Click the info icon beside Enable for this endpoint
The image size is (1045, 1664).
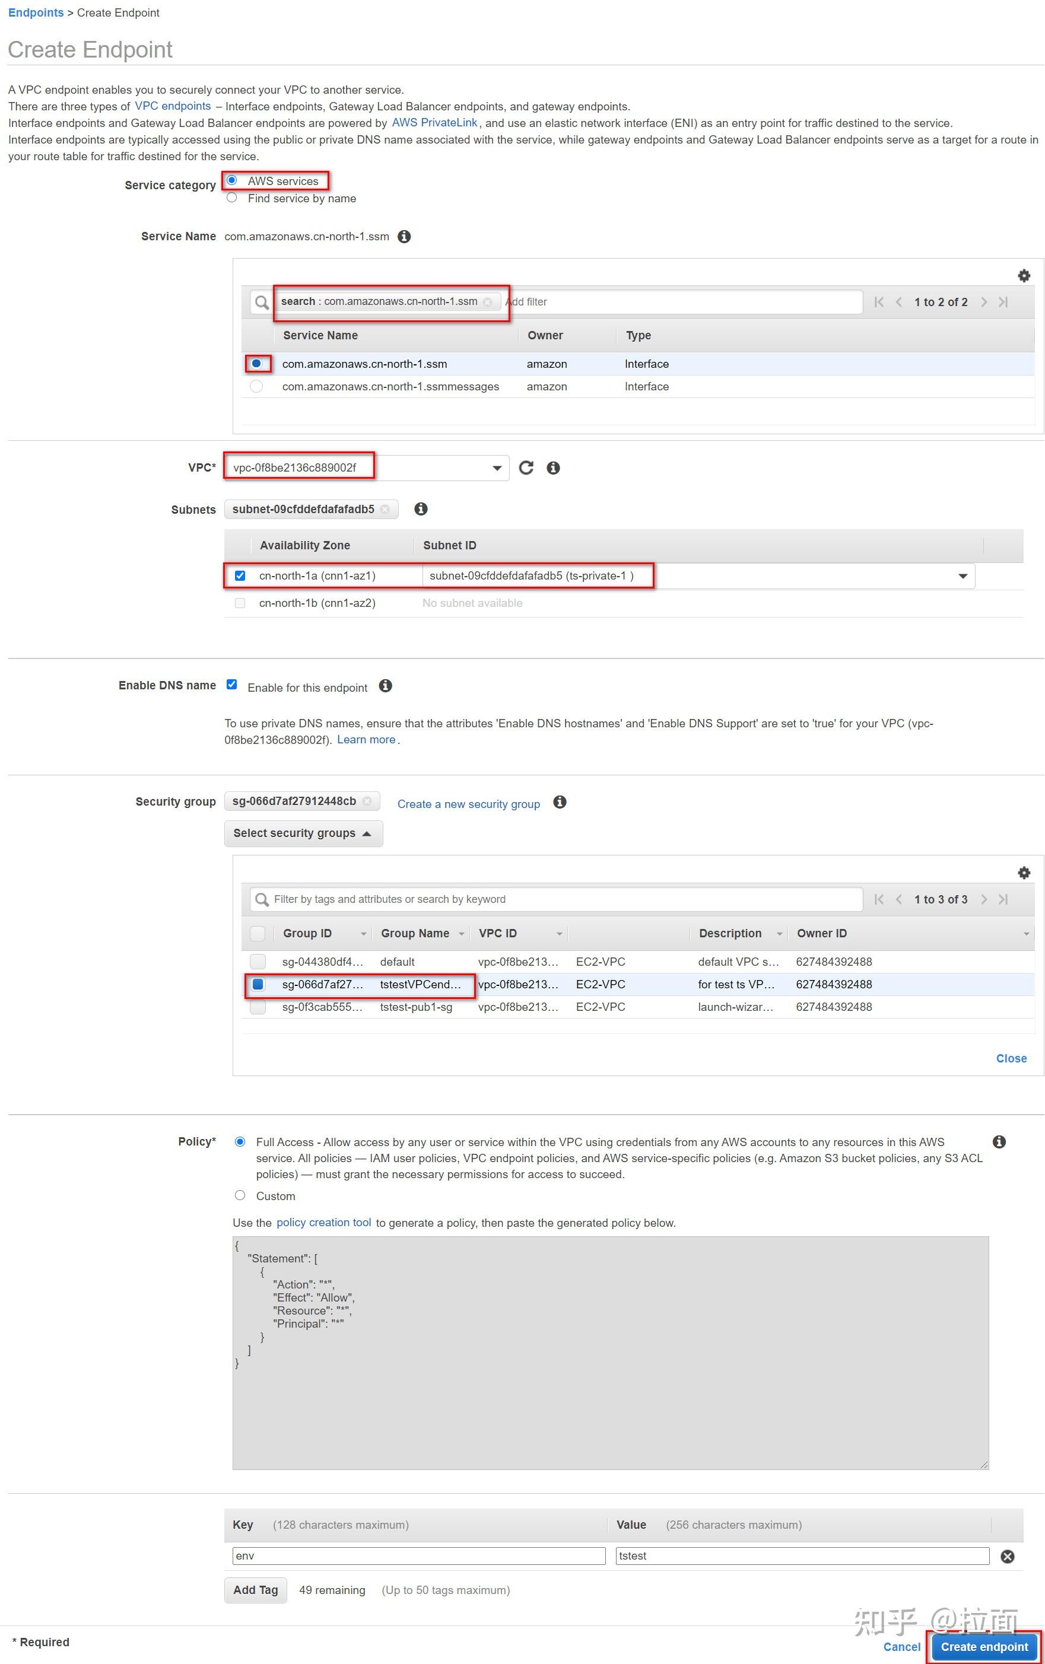point(386,686)
